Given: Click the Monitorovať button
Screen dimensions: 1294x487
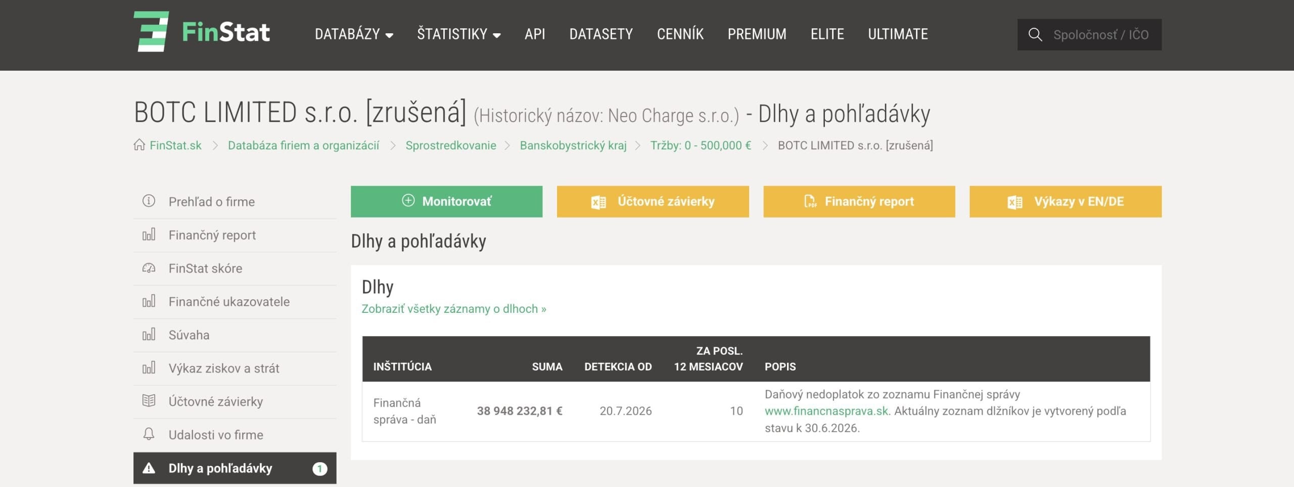Looking at the screenshot, I should click(x=446, y=201).
